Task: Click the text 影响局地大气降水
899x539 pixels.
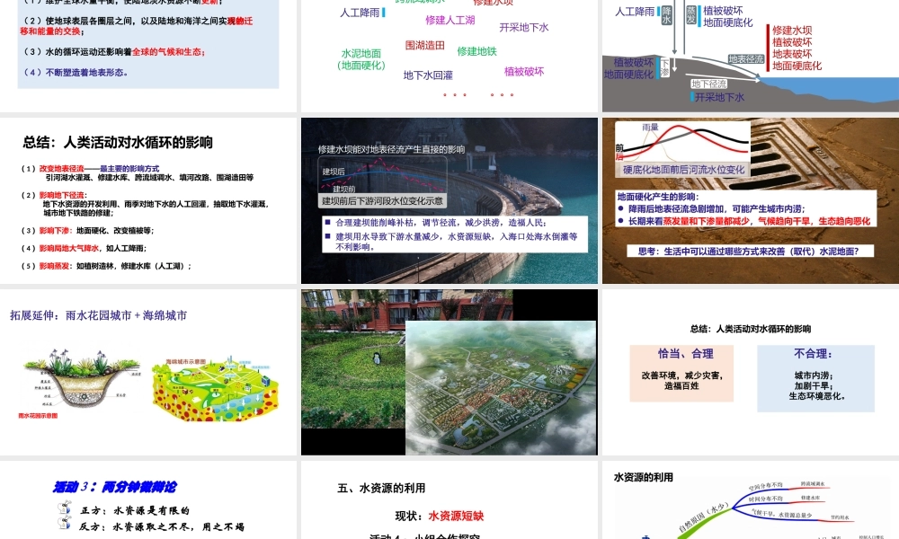Action: coord(69,248)
